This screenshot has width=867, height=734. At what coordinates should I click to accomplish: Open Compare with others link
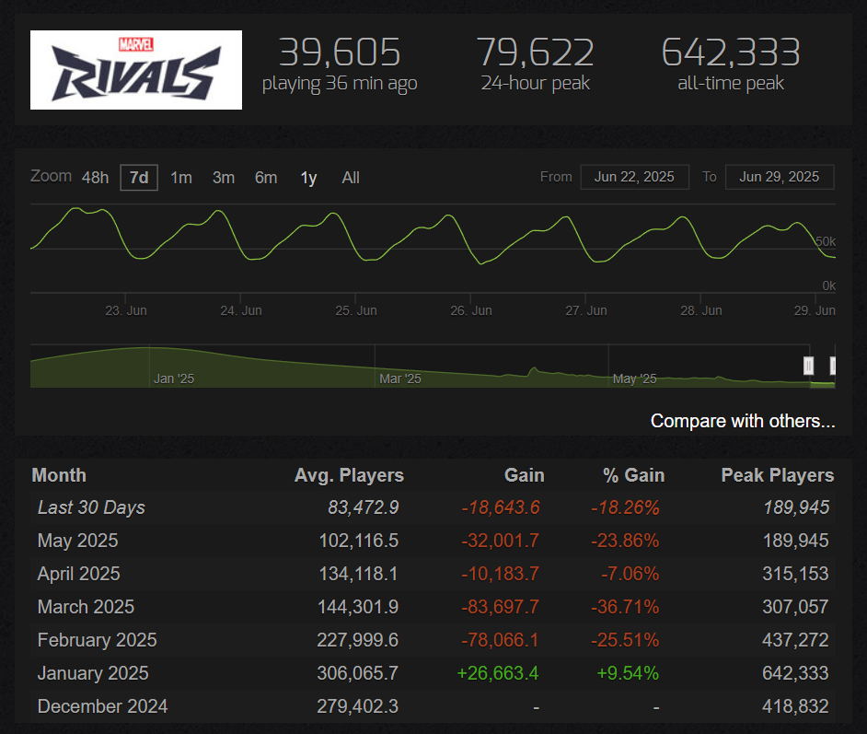743,421
